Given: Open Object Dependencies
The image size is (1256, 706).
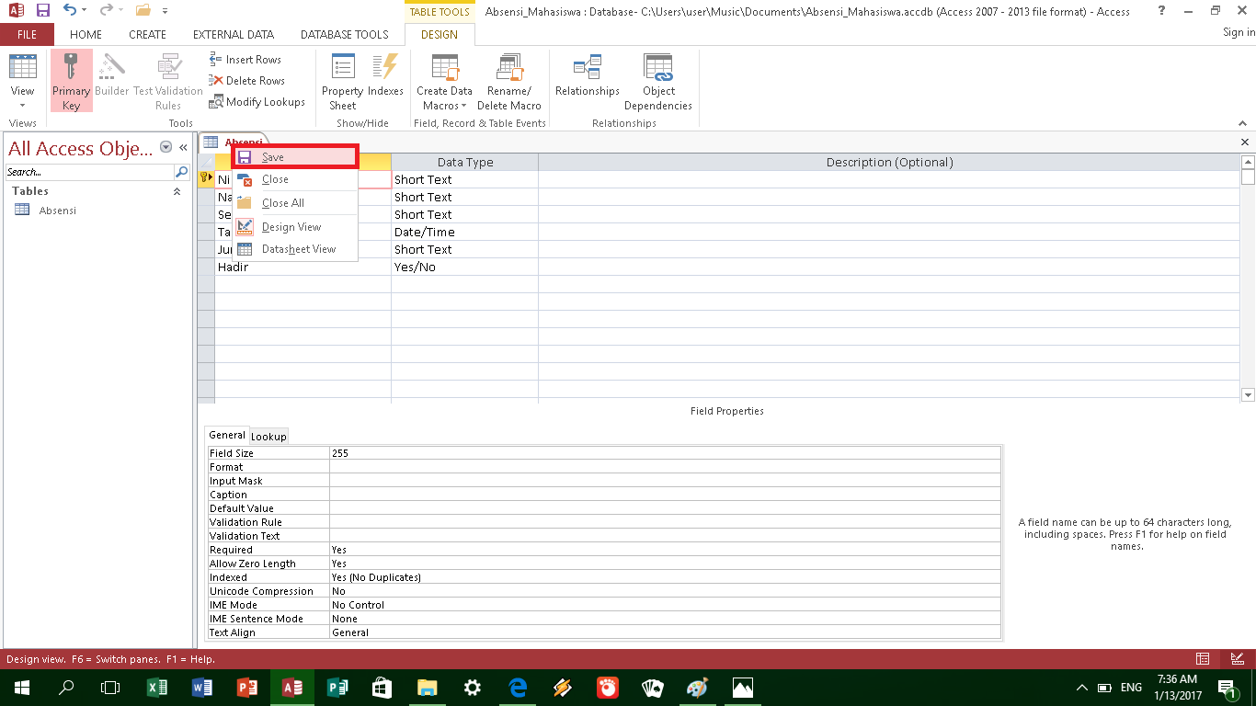Looking at the screenshot, I should tap(658, 82).
